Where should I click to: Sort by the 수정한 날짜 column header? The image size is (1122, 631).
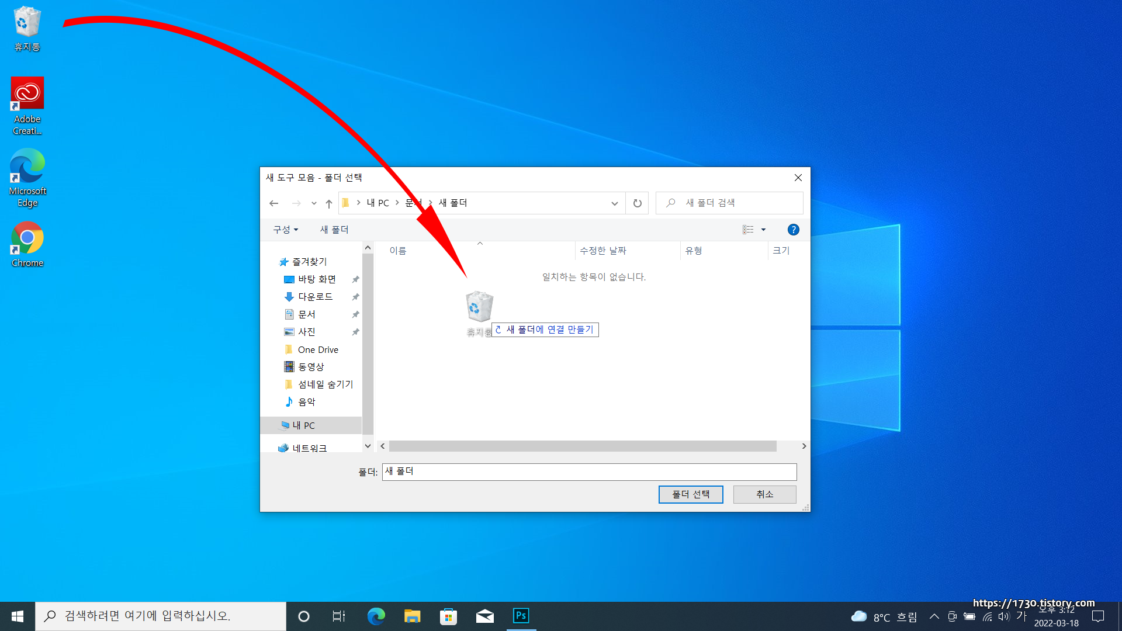coord(602,251)
